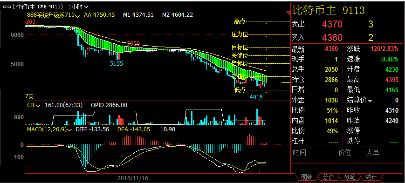Image resolution: width=405 pixels, height=183 pixels.
Task: Switch to the 统计 tab
Action: tap(371, 177)
